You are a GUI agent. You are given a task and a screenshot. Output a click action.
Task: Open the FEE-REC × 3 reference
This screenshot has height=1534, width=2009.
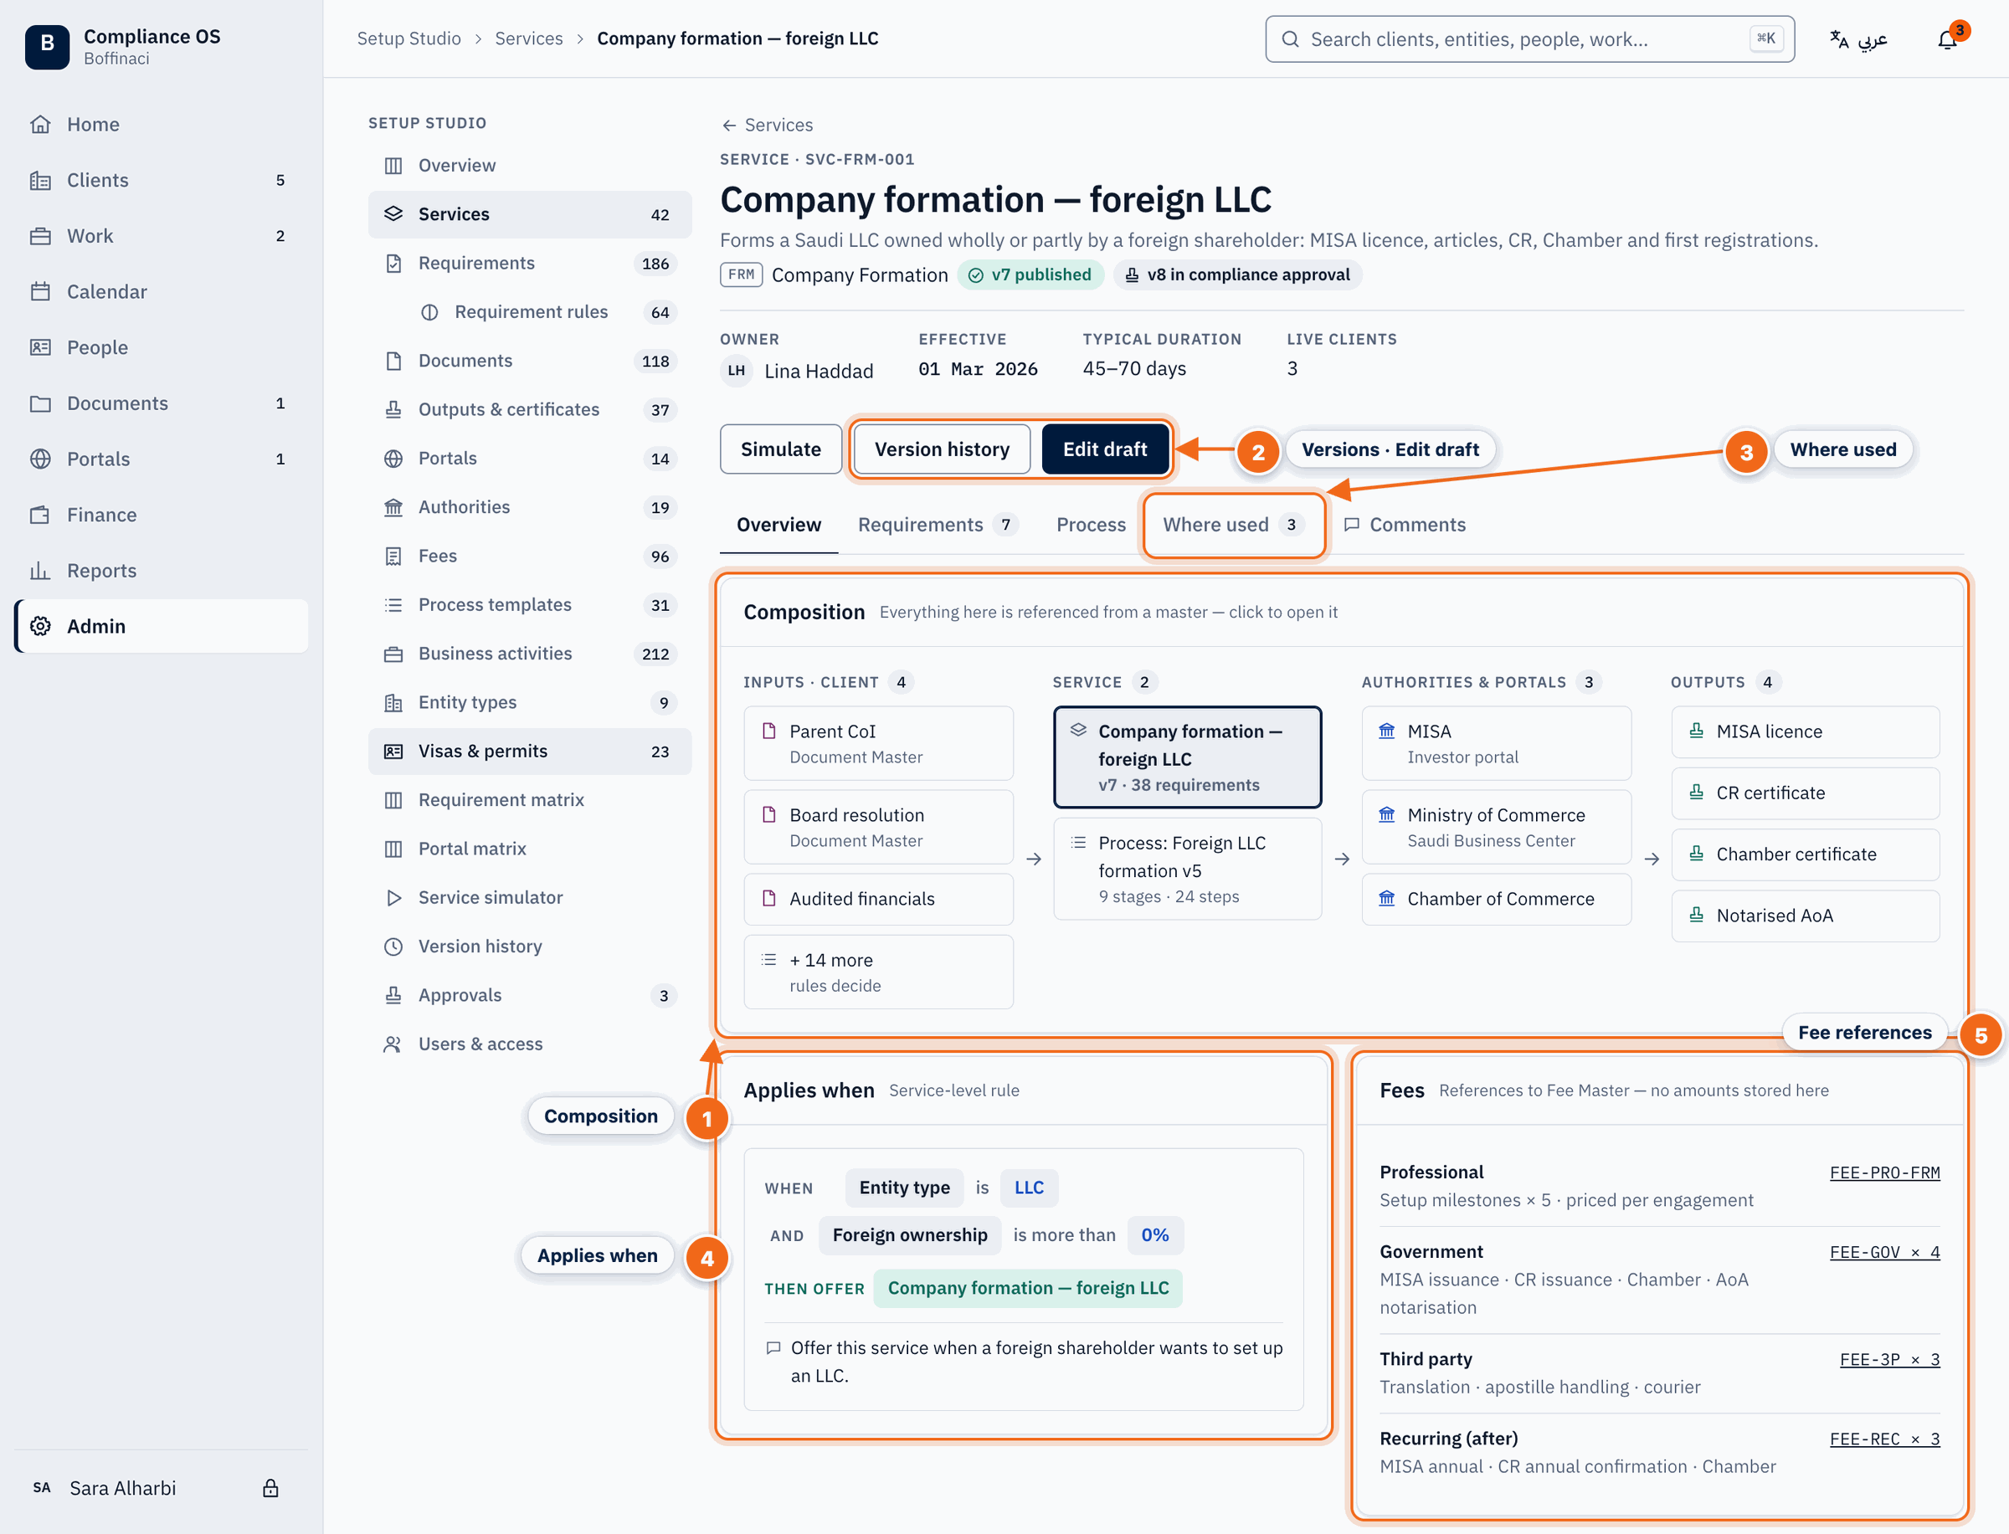tap(1884, 1439)
